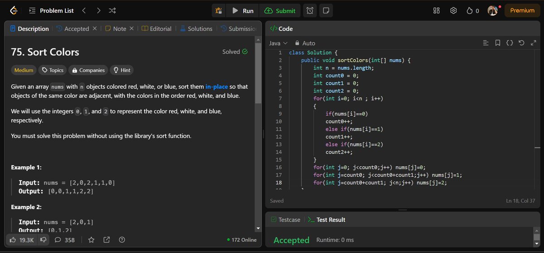
Task: Switch to the Test Result tab
Action: [x=326, y=220]
